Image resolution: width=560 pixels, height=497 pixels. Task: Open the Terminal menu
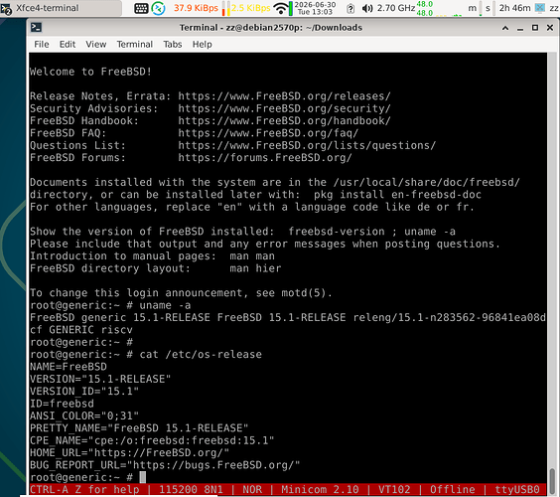coord(135,44)
